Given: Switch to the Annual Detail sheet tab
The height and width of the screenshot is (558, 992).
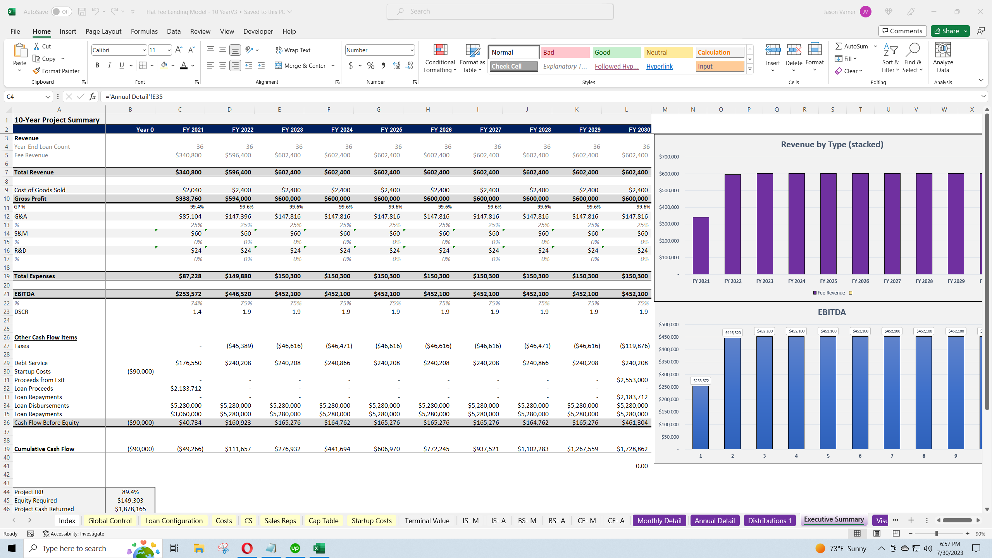Looking at the screenshot, I should [715, 520].
